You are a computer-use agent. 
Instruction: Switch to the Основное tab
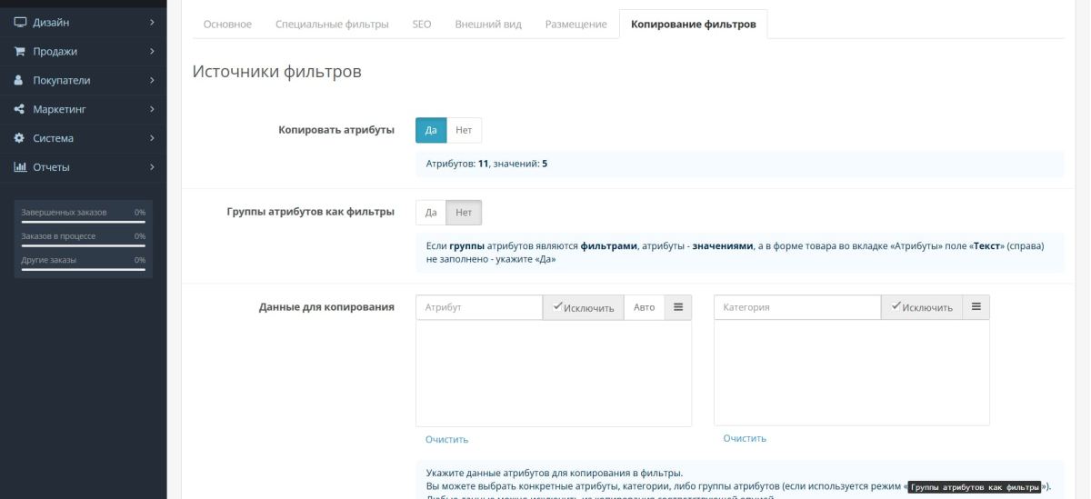[227, 24]
